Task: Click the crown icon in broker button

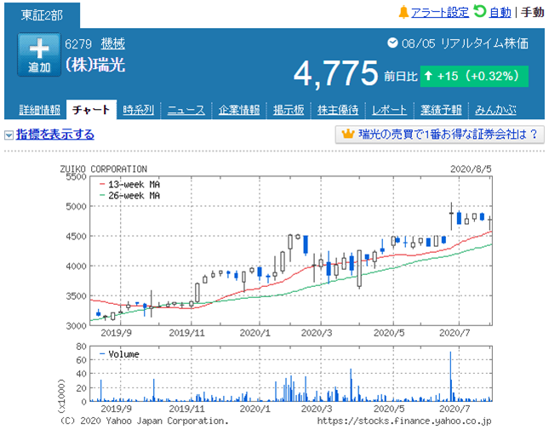Action: click(x=348, y=134)
